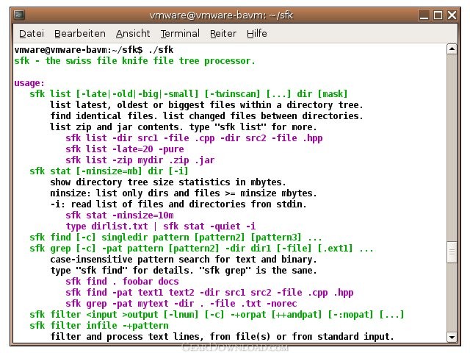This screenshot has height=353, width=470.
Task: Click 'sfk grep -pat mytext -dir .' example
Action: pos(181,304)
